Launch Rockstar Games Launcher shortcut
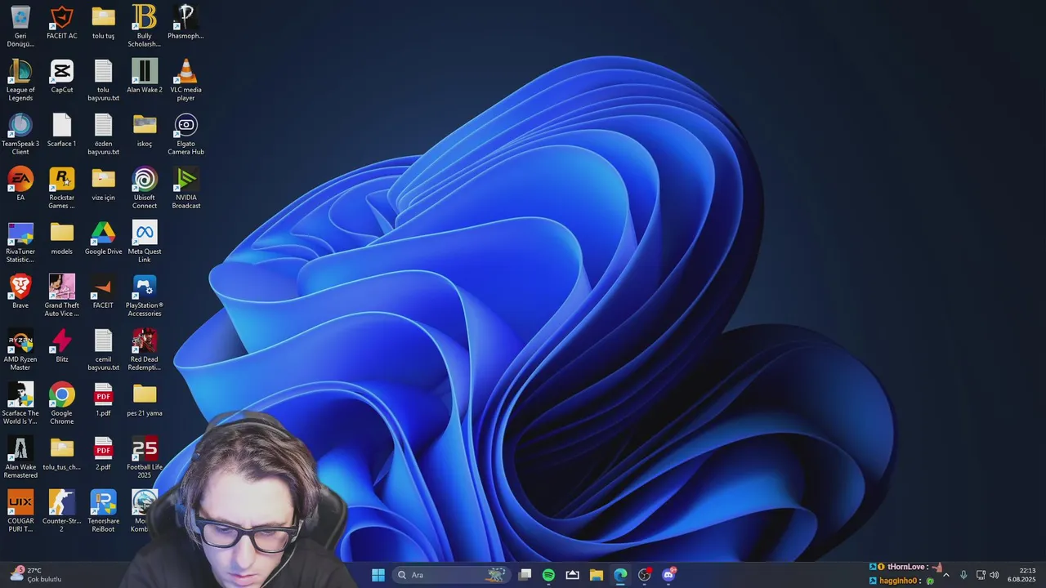Screen dimensions: 1046x588 62,187
